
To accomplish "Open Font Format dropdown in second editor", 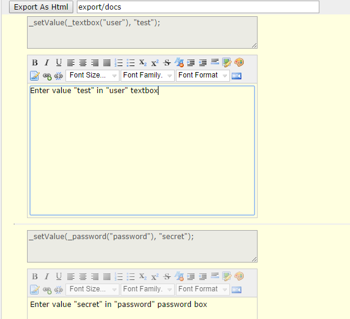I will coord(203,290).
